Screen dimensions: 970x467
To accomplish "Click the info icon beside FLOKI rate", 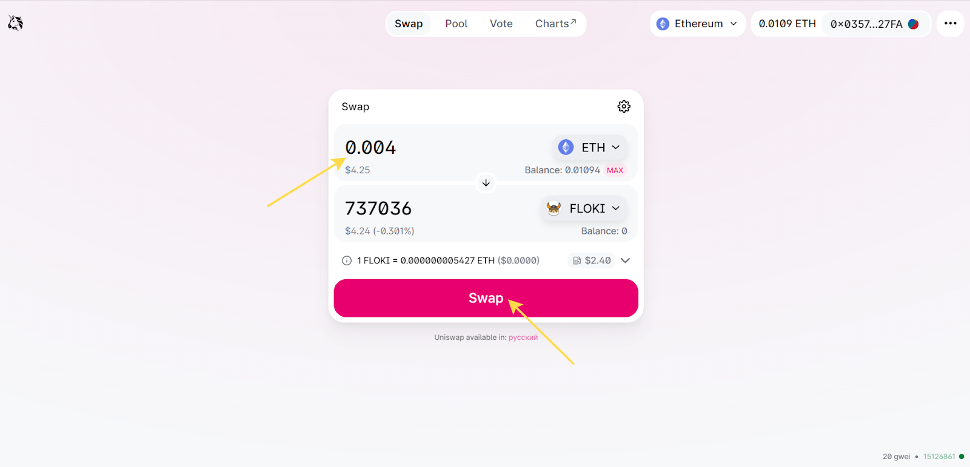I will pyautogui.click(x=347, y=260).
